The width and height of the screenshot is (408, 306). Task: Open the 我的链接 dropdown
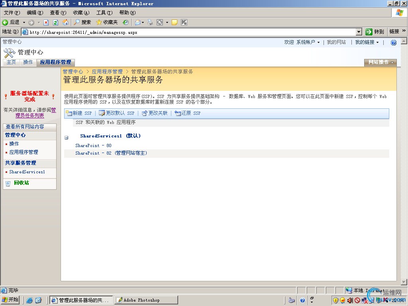367,42
